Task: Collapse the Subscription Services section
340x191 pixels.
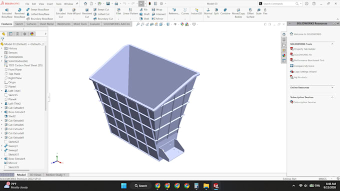Action: (x=332, y=97)
